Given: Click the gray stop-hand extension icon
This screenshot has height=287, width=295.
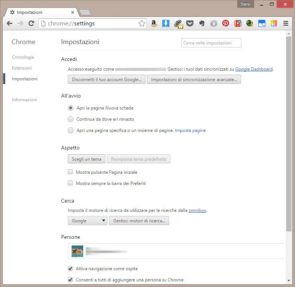Looking at the screenshot, I should click(214, 23).
